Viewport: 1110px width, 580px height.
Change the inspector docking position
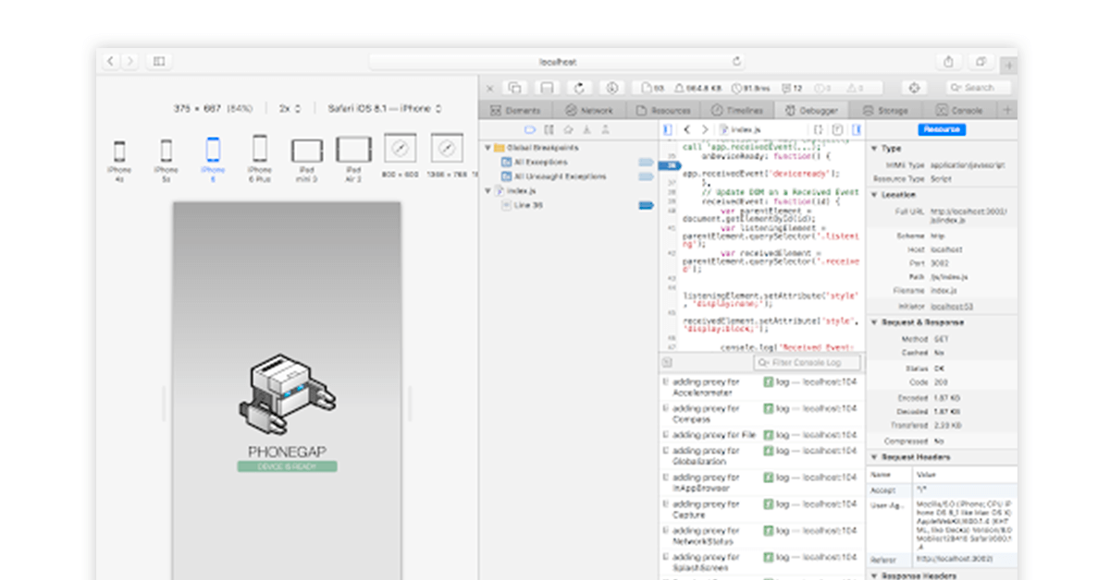(x=547, y=88)
